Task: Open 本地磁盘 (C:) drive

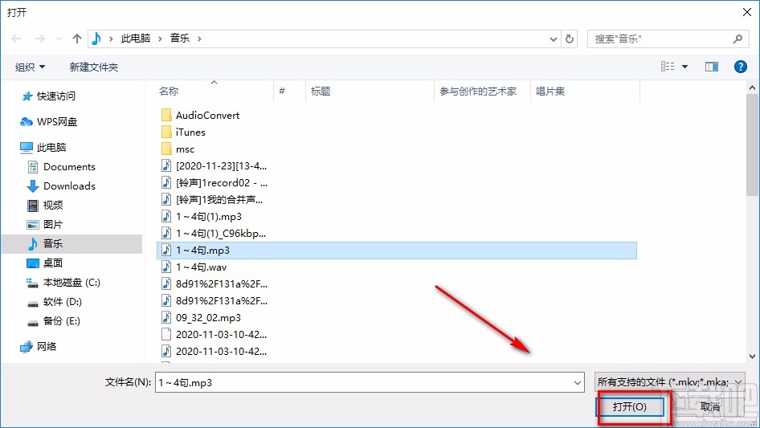Action: tap(72, 283)
